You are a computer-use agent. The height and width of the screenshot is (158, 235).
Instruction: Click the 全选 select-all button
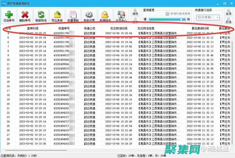point(229,12)
